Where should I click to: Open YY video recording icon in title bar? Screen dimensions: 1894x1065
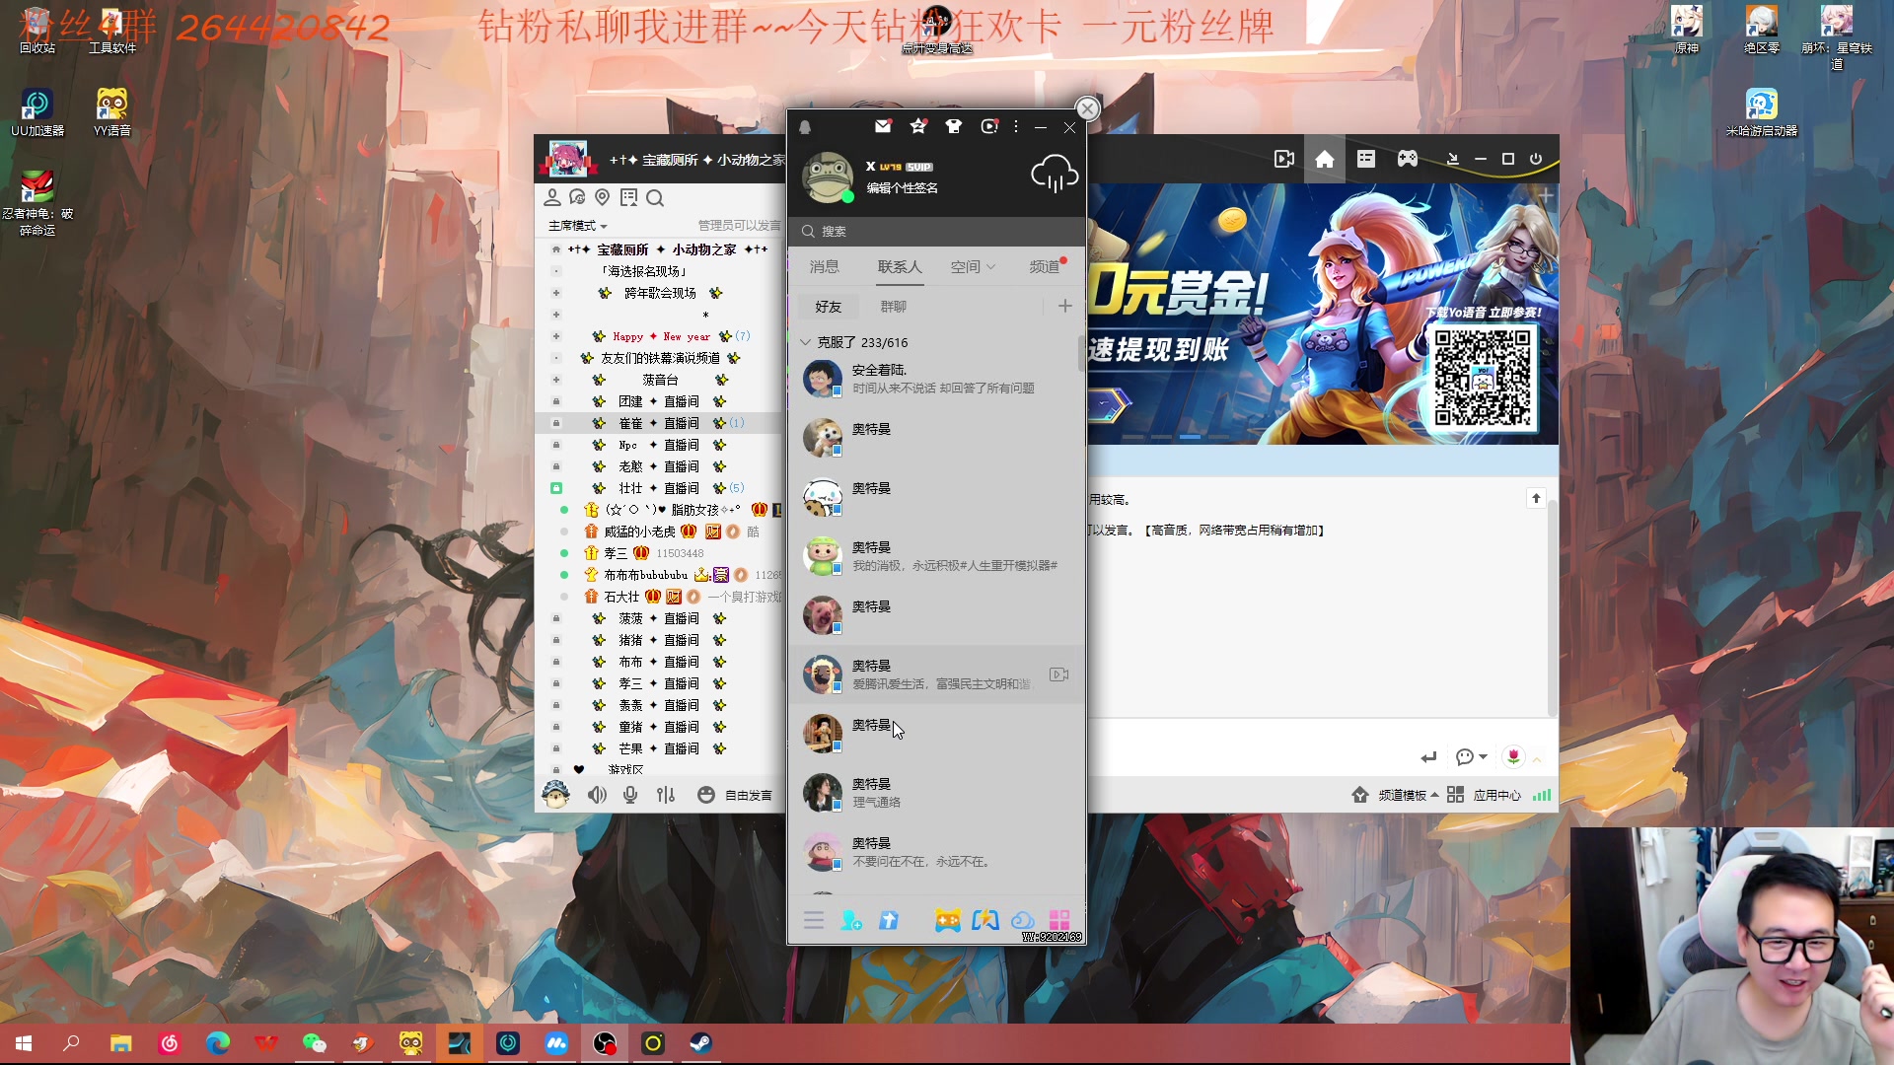tap(1283, 159)
